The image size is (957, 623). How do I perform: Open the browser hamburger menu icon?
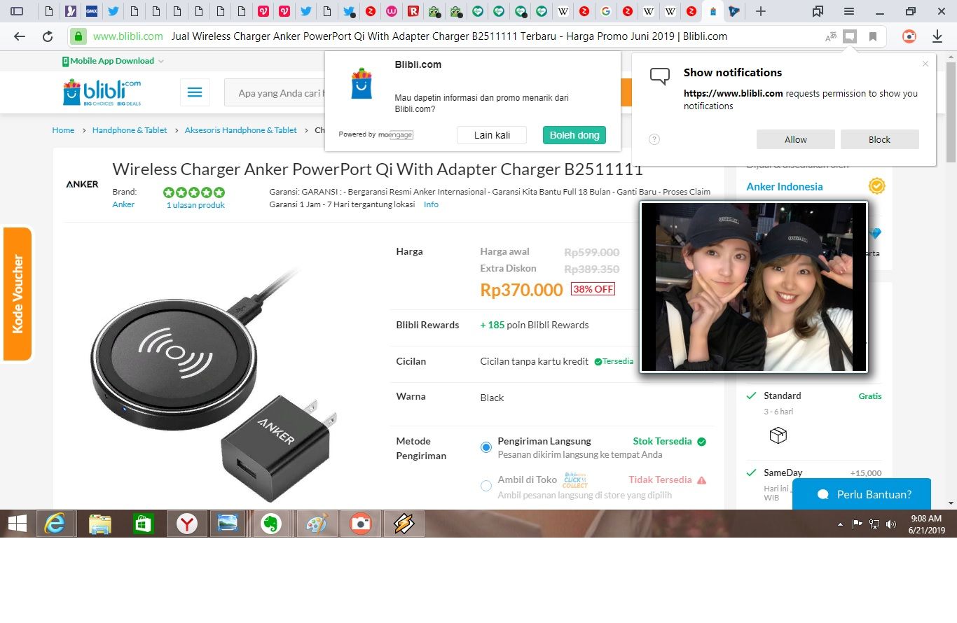click(x=848, y=11)
